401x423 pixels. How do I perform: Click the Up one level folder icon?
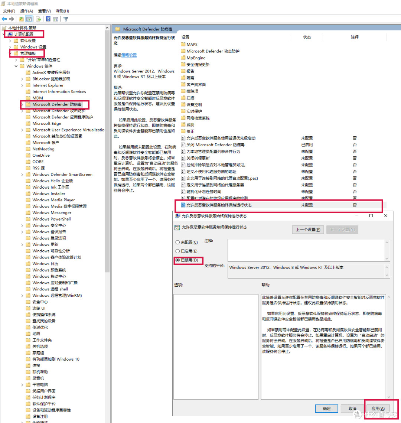21,19
